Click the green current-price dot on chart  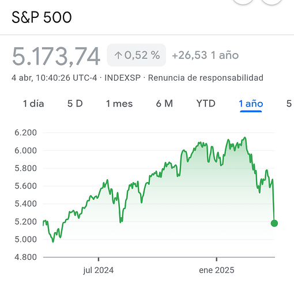[x=274, y=223]
